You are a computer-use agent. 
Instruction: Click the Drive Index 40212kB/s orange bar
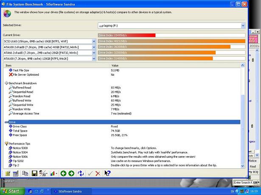171,41
